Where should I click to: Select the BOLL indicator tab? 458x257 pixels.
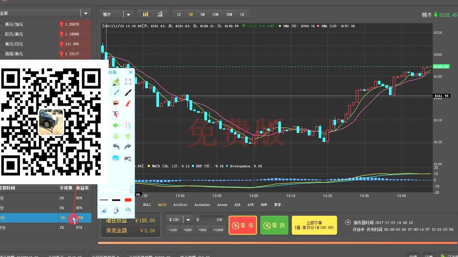coord(147,205)
